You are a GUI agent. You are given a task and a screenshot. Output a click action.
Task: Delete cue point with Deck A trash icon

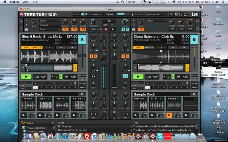[x=75, y=83]
